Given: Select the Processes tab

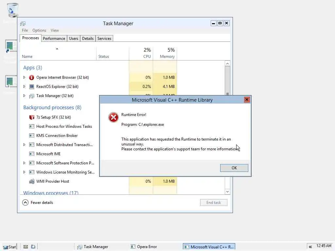Looking at the screenshot, I should (x=30, y=38).
